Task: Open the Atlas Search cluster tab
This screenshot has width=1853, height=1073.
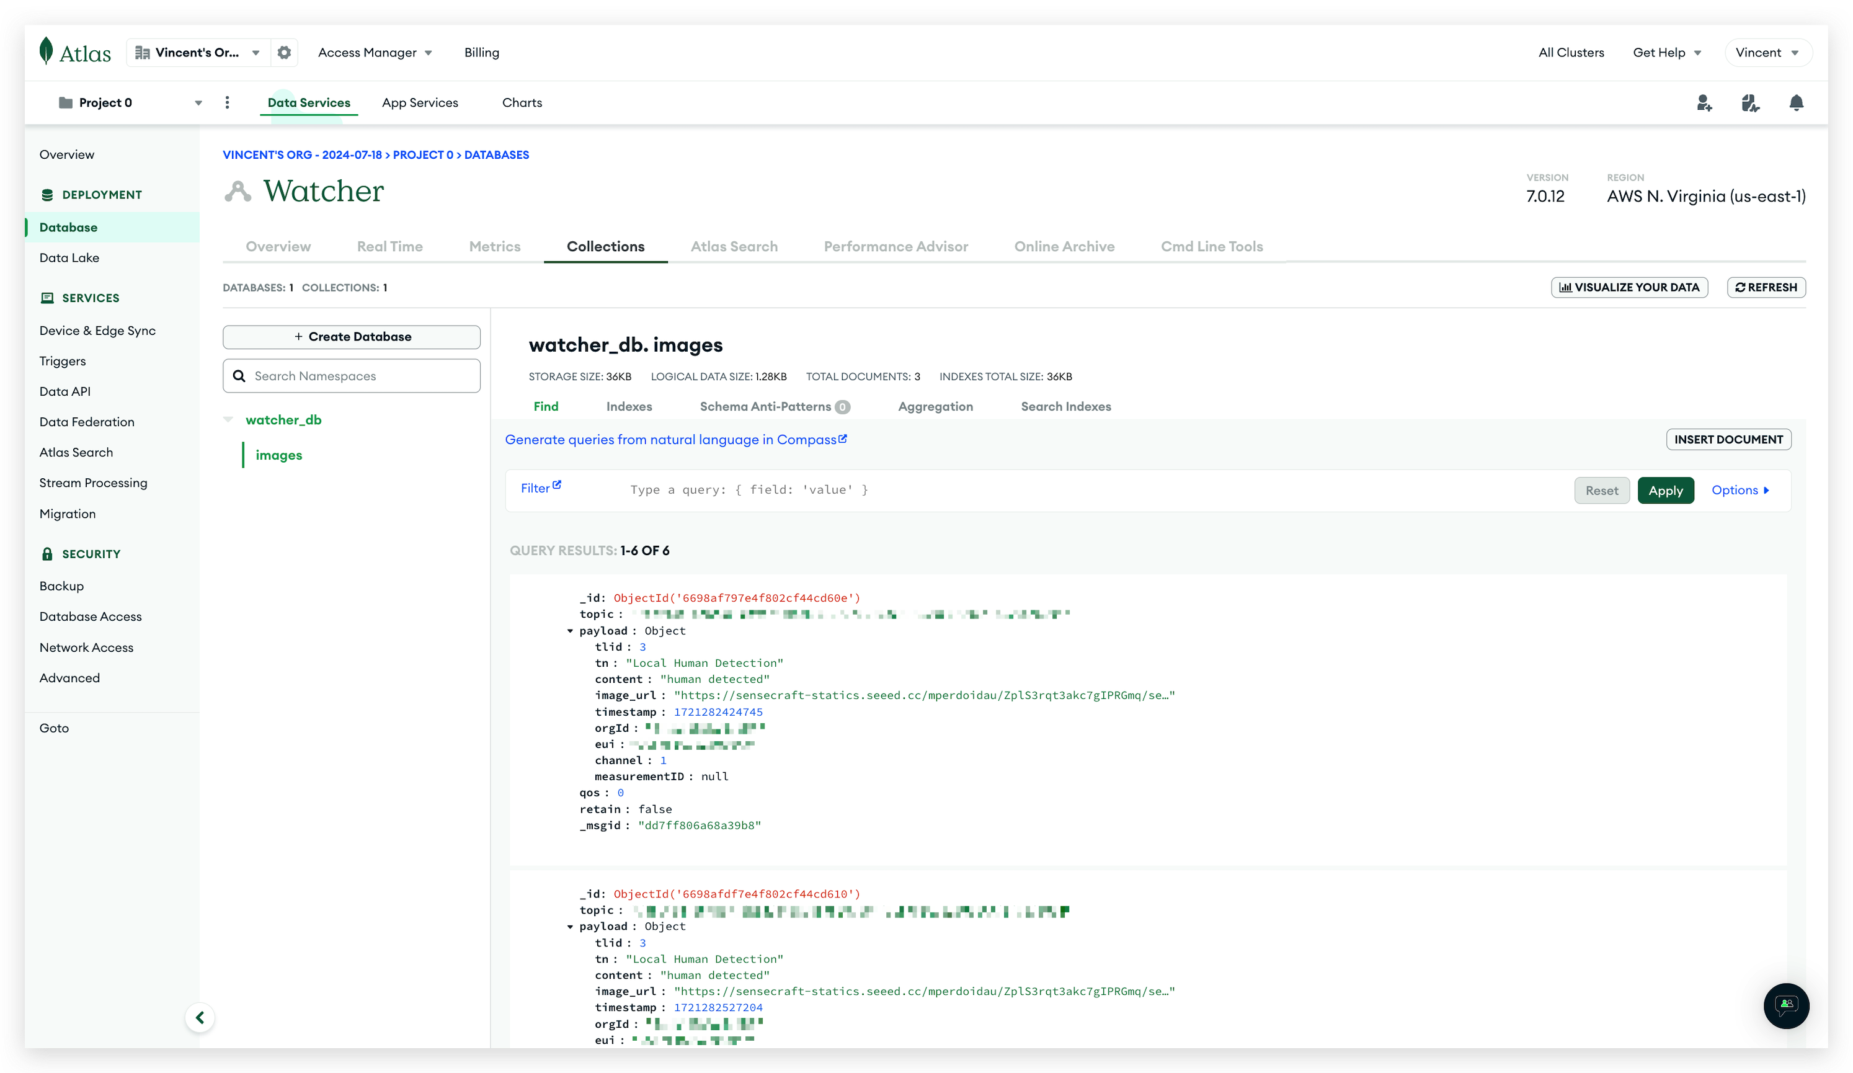Action: click(x=734, y=246)
